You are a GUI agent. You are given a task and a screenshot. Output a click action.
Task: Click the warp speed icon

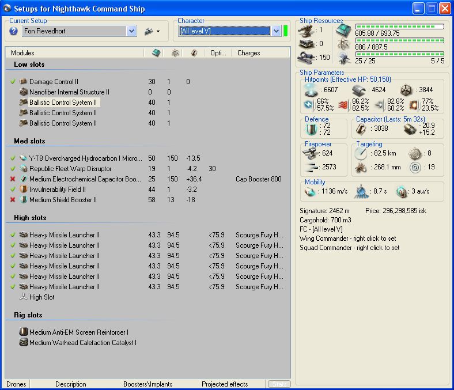[x=402, y=192]
